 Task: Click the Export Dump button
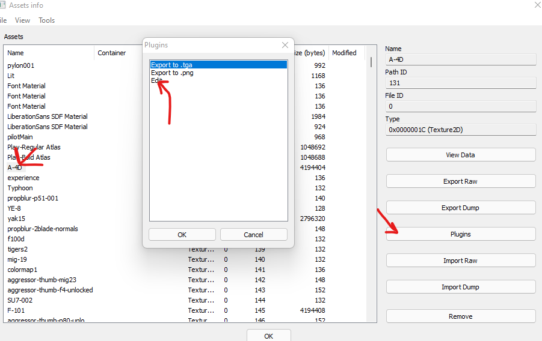tap(461, 208)
